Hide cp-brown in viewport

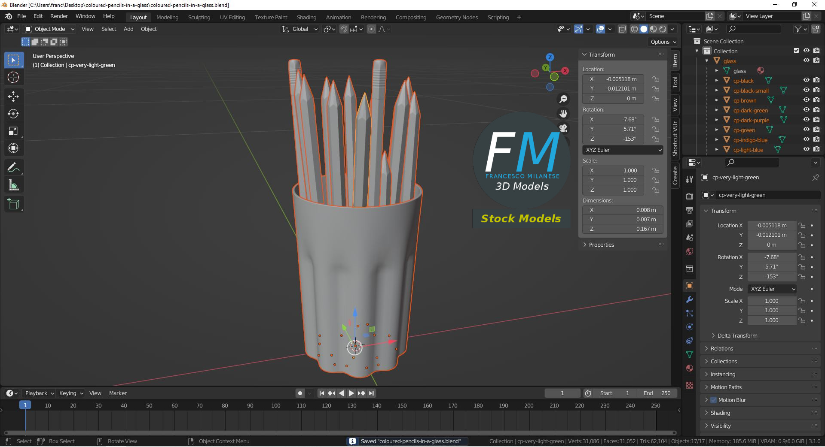(x=807, y=100)
